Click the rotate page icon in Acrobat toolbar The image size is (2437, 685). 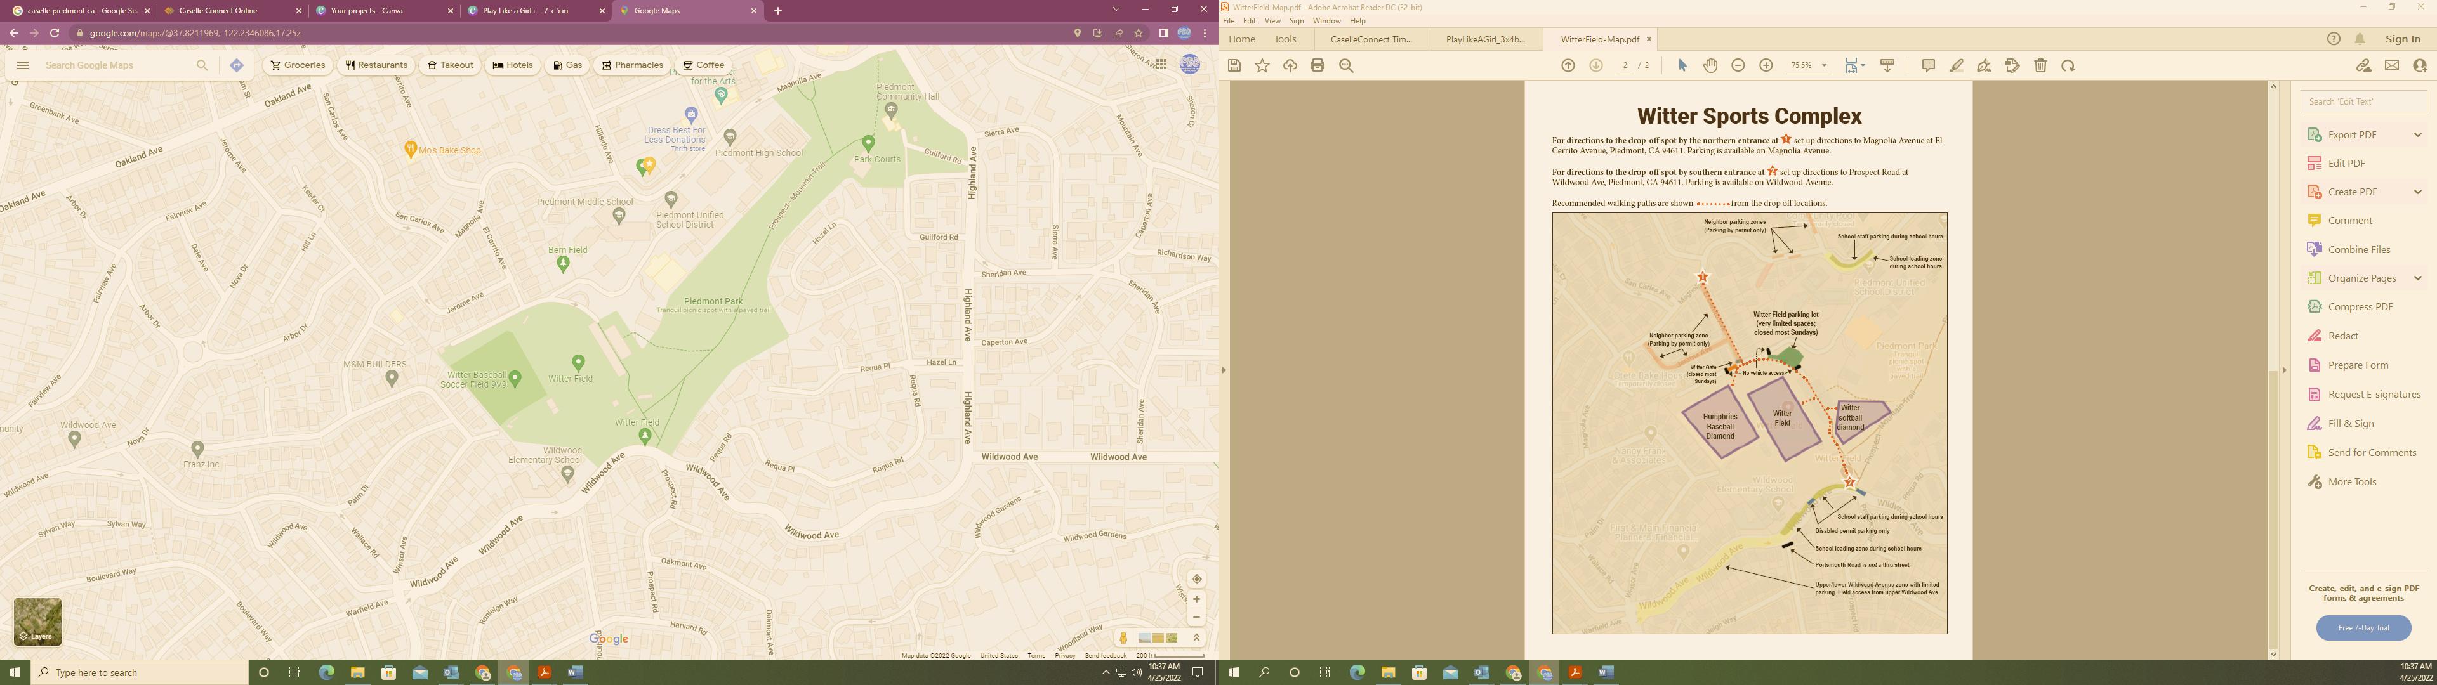2068,65
